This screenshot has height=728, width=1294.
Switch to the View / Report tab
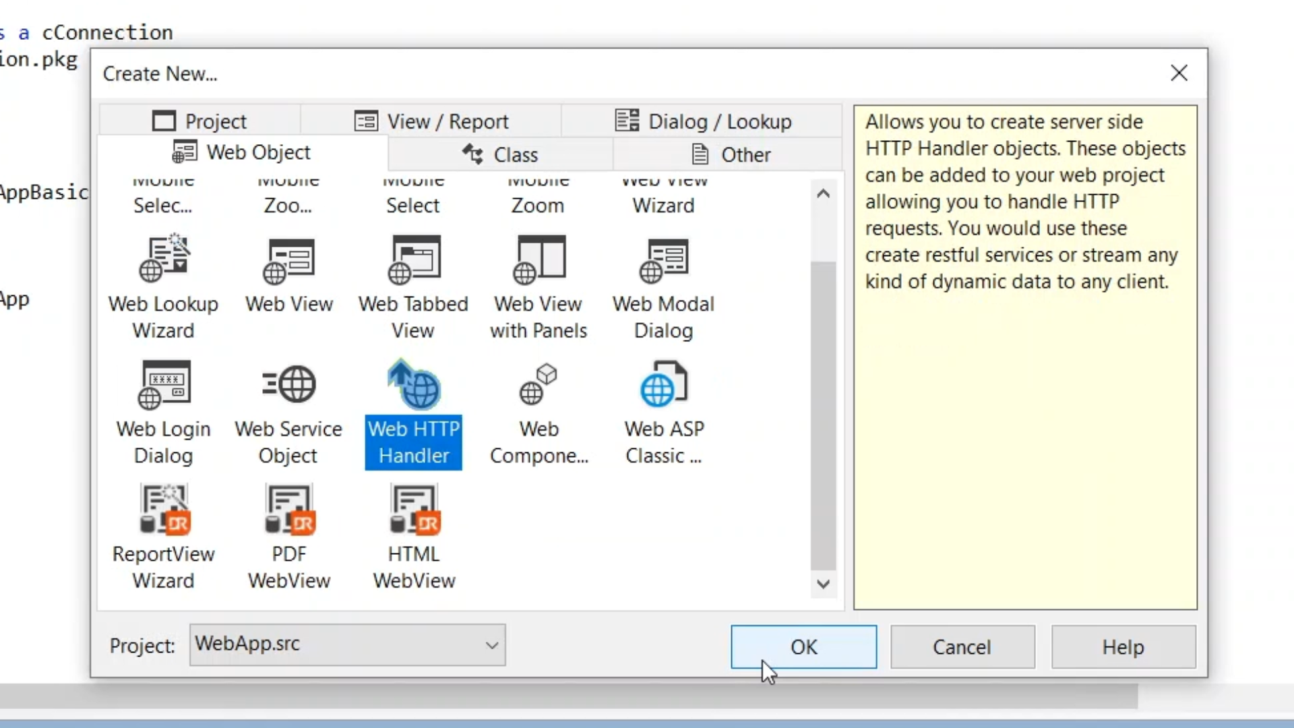click(431, 121)
